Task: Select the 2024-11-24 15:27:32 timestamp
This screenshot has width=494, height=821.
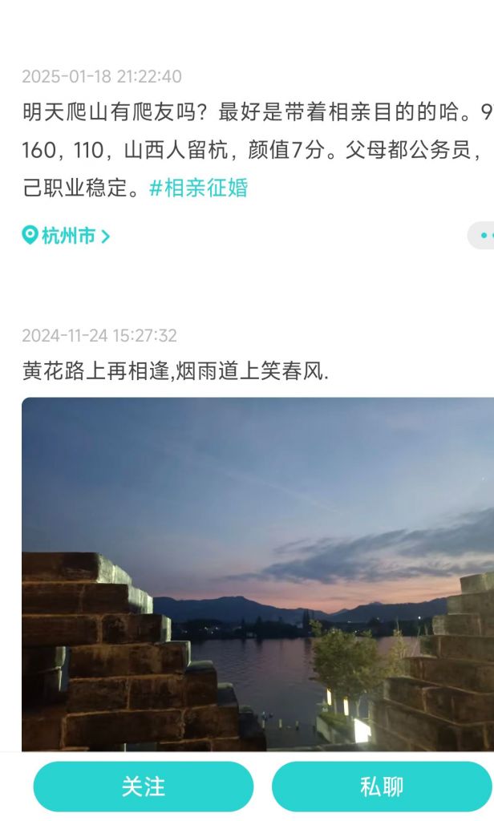Action: pyautogui.click(x=99, y=335)
